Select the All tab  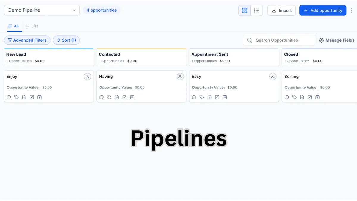pyautogui.click(x=13, y=26)
